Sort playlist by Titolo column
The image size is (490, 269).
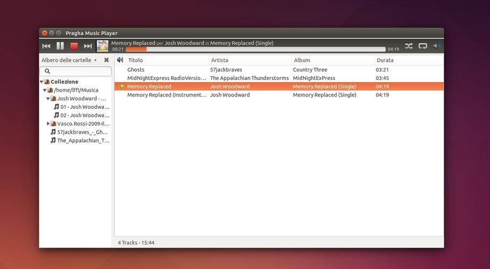coord(166,60)
